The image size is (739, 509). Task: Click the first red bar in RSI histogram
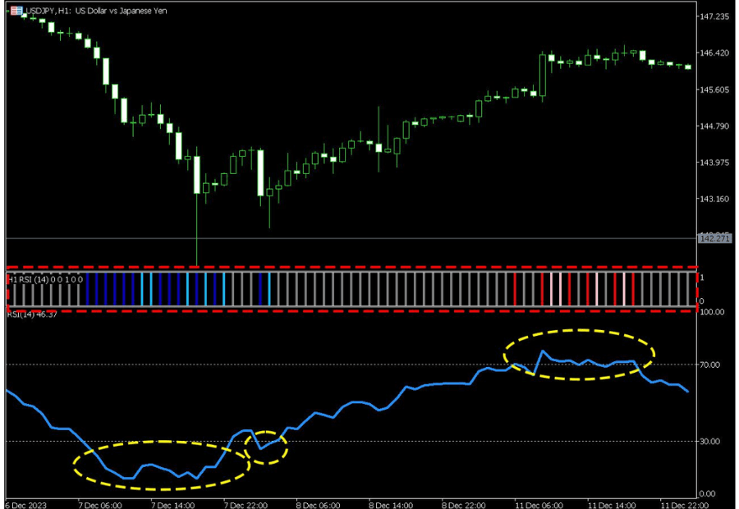pyautogui.click(x=515, y=289)
